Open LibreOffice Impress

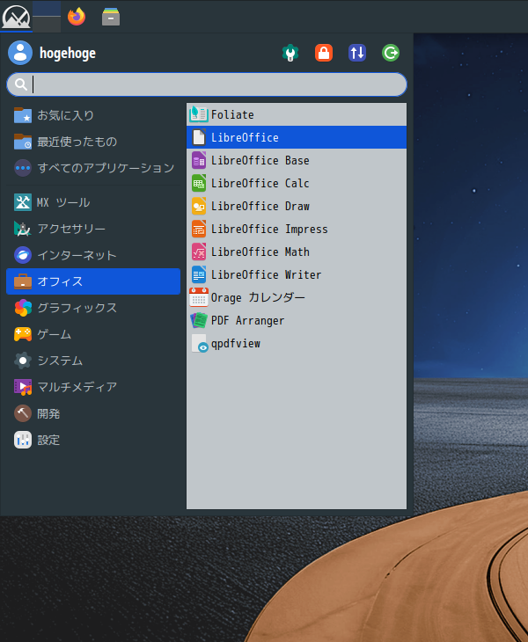tap(268, 229)
